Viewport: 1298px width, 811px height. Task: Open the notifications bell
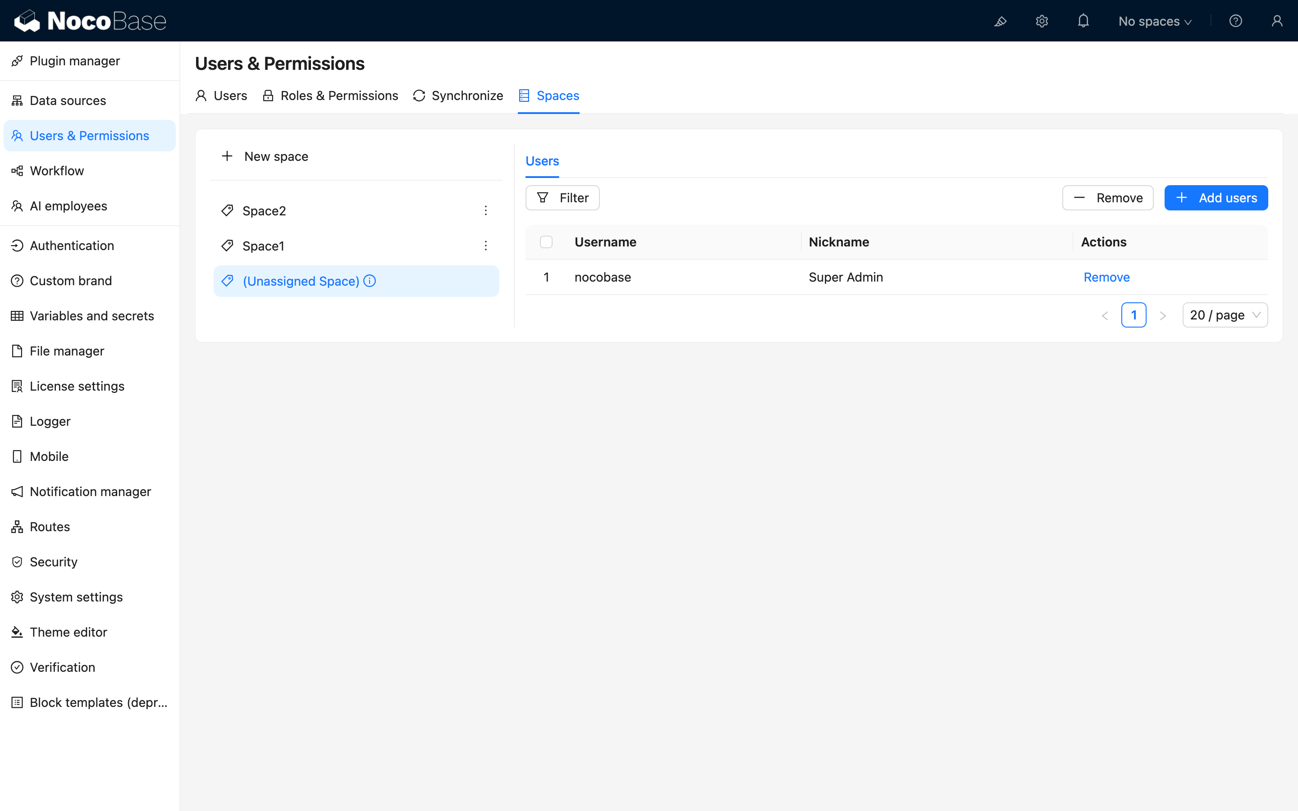click(1083, 22)
